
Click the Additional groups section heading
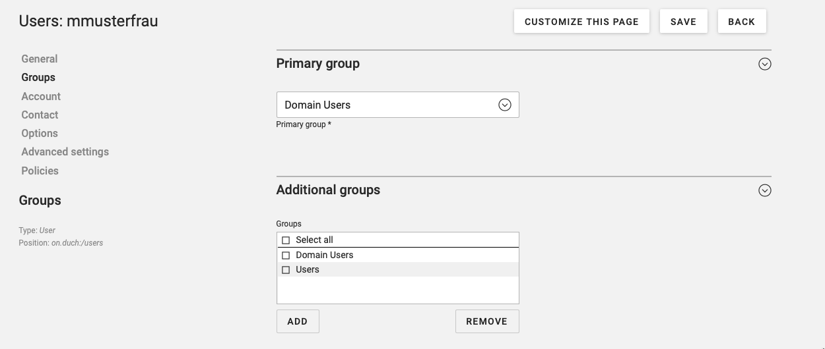328,190
